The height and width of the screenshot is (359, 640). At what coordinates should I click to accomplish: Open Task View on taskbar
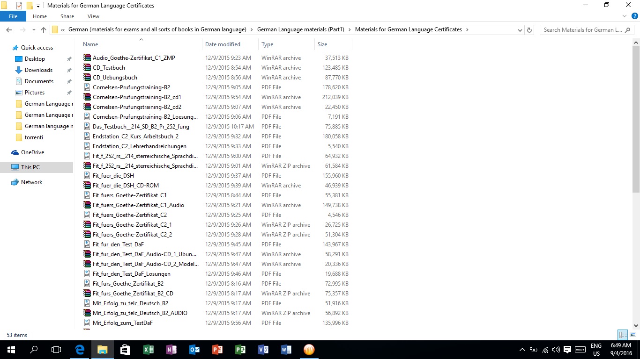pyautogui.click(x=56, y=350)
